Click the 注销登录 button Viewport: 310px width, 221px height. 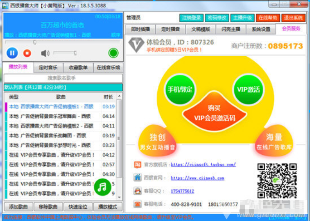coord(191,18)
